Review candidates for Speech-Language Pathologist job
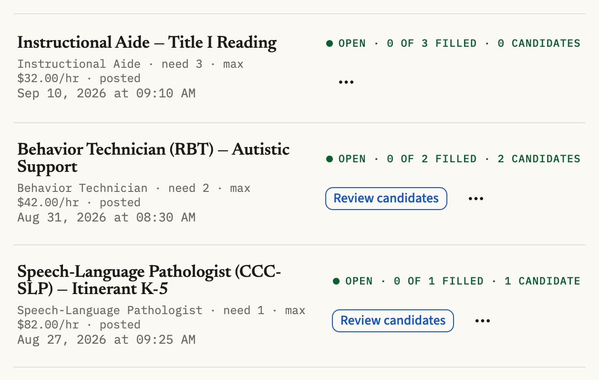 (x=392, y=321)
